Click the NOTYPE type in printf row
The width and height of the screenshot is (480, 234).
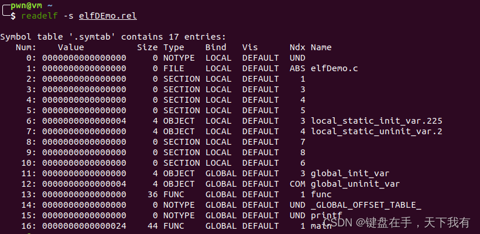179,215
